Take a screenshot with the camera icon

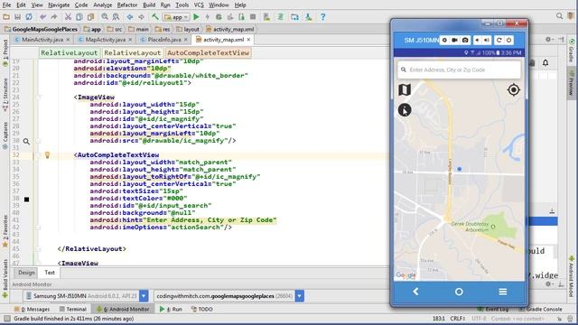[465, 40]
